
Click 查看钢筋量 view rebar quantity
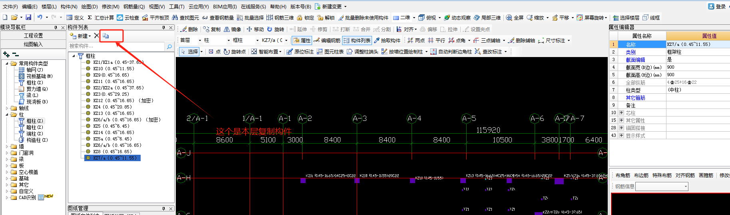[218, 18]
